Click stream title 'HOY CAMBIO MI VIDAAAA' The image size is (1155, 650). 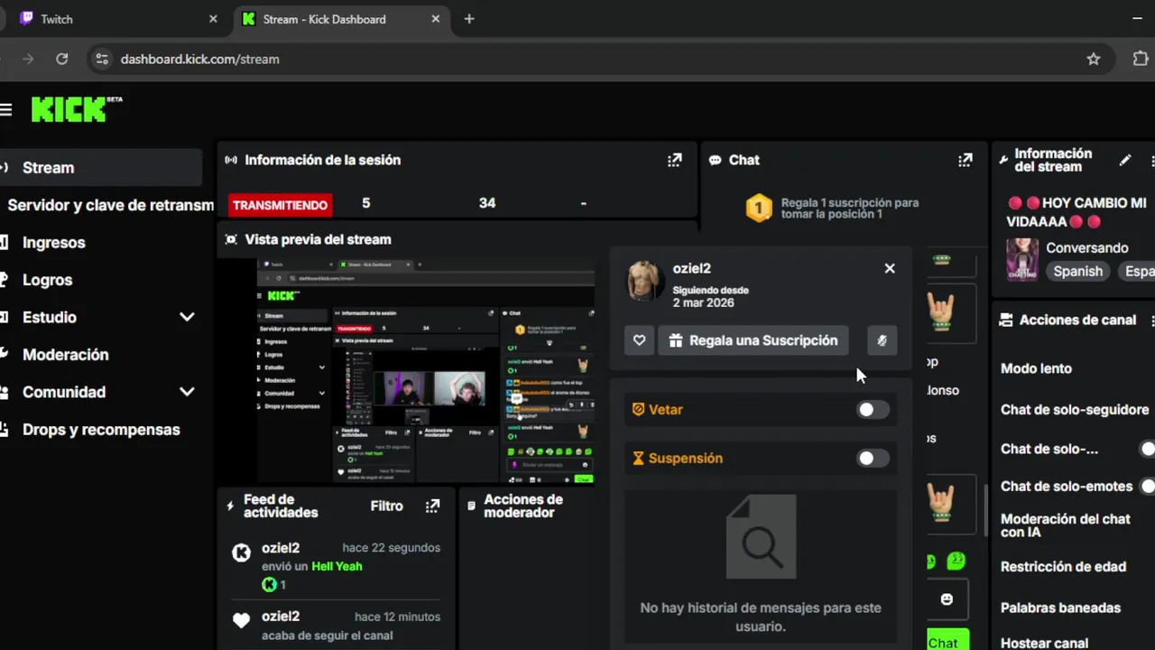click(x=1076, y=212)
